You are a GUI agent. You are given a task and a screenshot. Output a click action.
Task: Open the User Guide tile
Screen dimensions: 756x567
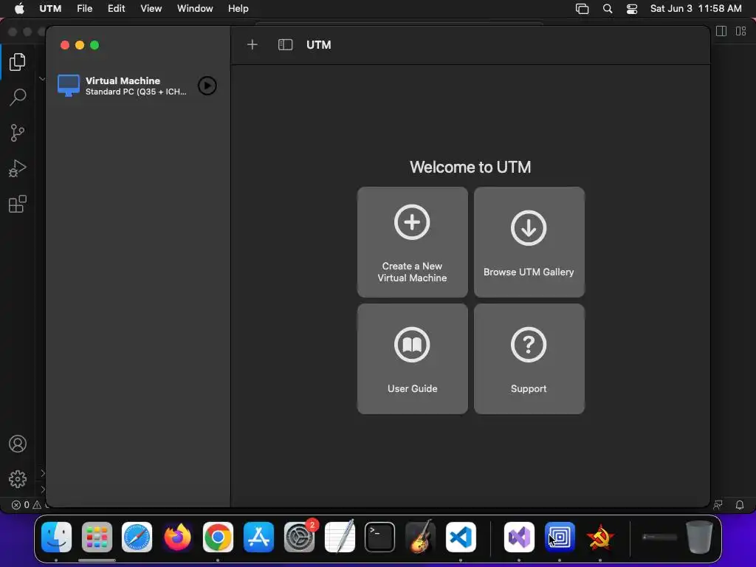point(412,359)
